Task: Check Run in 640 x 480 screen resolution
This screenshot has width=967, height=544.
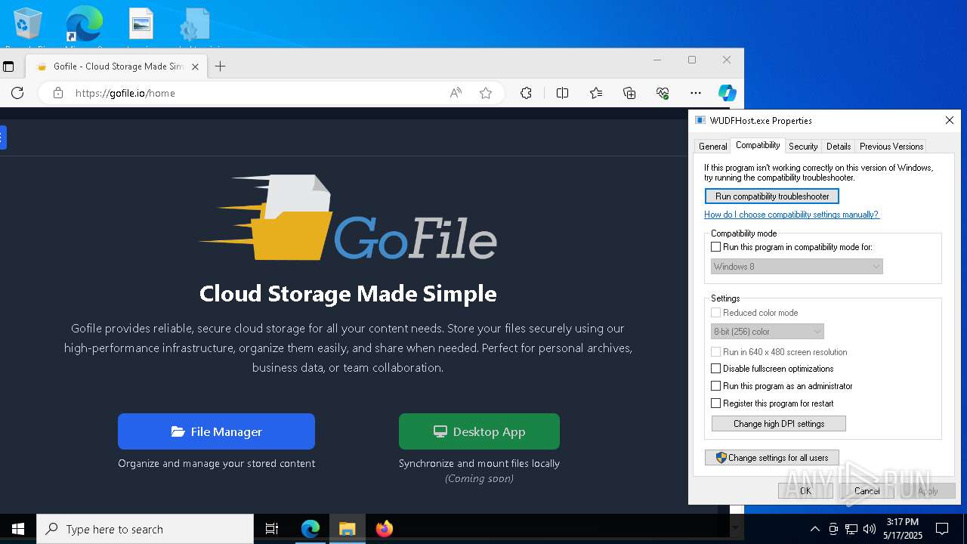Action: pos(716,352)
